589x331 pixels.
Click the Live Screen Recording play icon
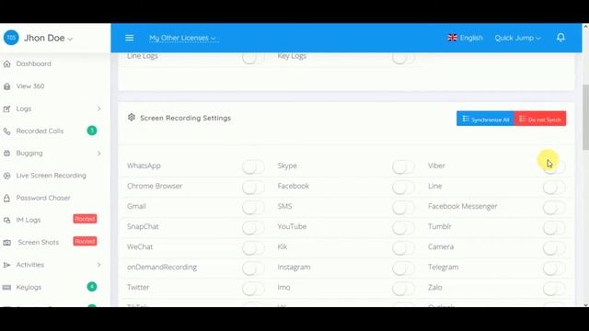click(x=6, y=176)
